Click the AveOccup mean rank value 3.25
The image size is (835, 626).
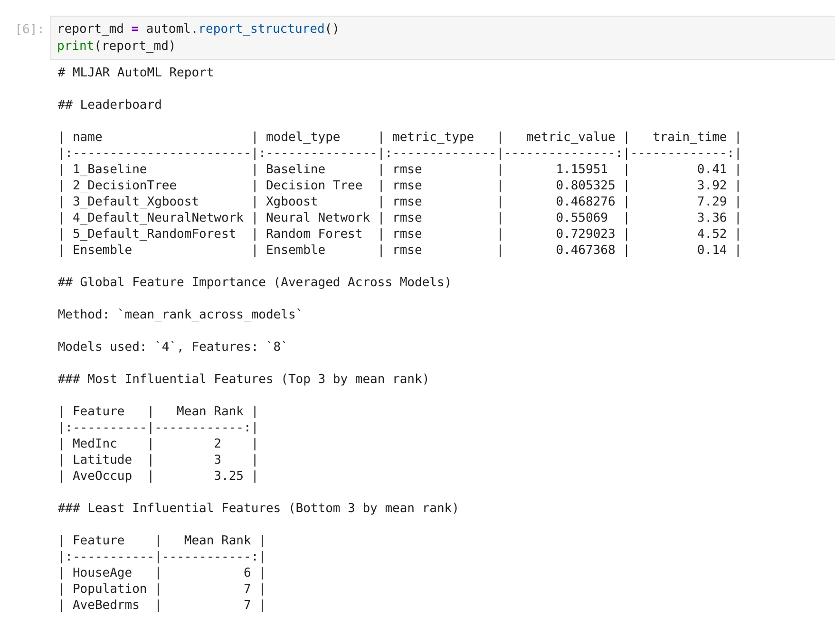tap(228, 476)
